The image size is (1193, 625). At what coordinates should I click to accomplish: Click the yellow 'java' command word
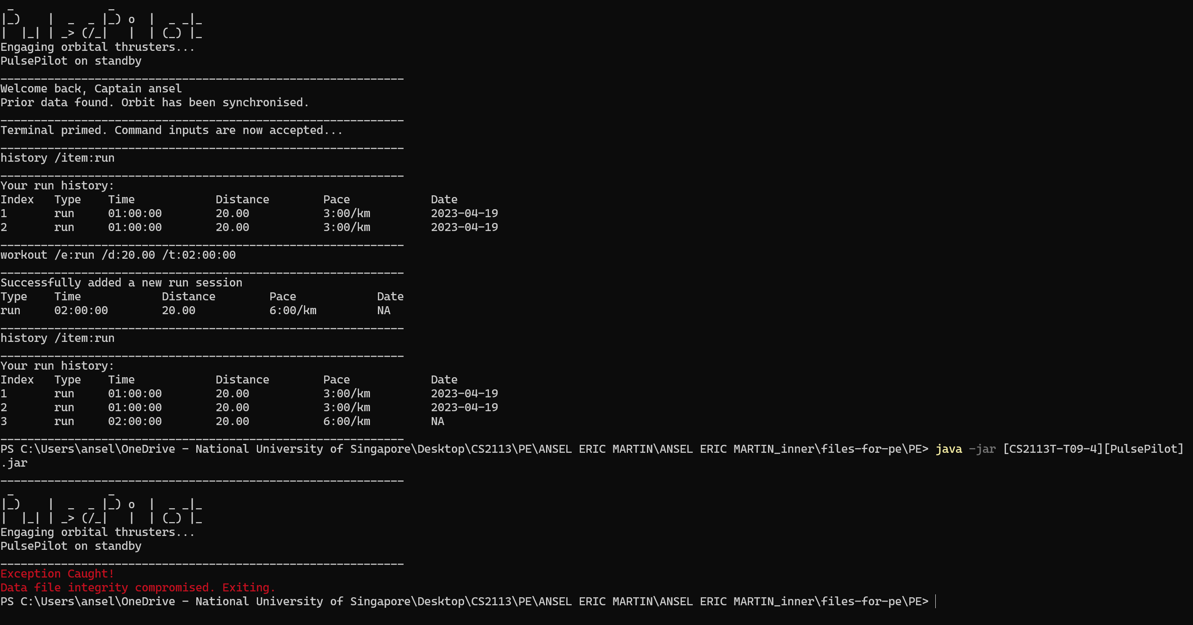coord(948,449)
